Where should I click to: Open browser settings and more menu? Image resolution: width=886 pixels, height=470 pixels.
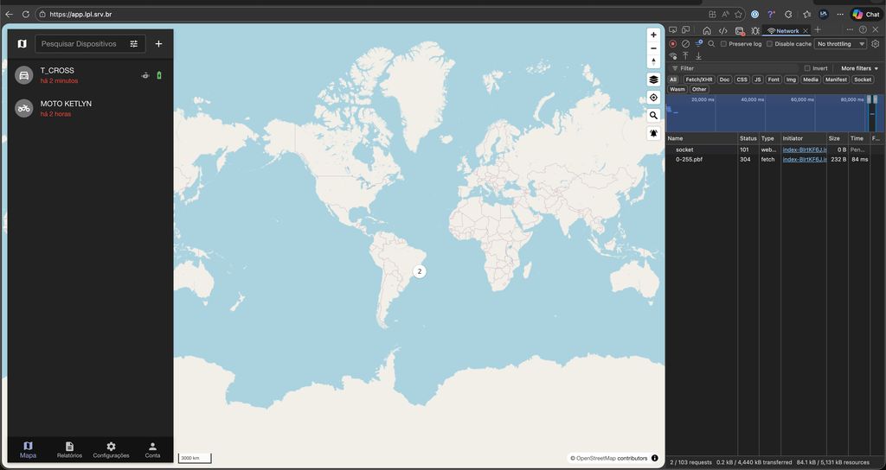tap(840, 14)
